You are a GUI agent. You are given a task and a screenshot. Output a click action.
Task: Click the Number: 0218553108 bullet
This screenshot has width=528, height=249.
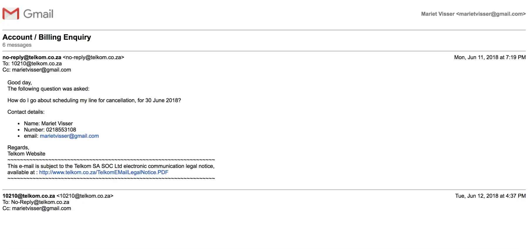[50, 129]
